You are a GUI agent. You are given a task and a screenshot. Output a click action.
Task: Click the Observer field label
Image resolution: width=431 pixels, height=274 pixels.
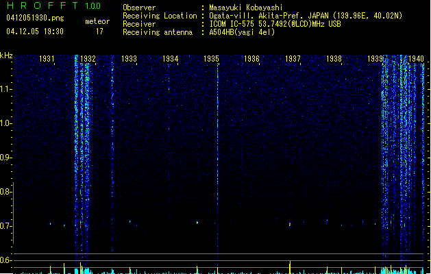pyautogui.click(x=139, y=8)
